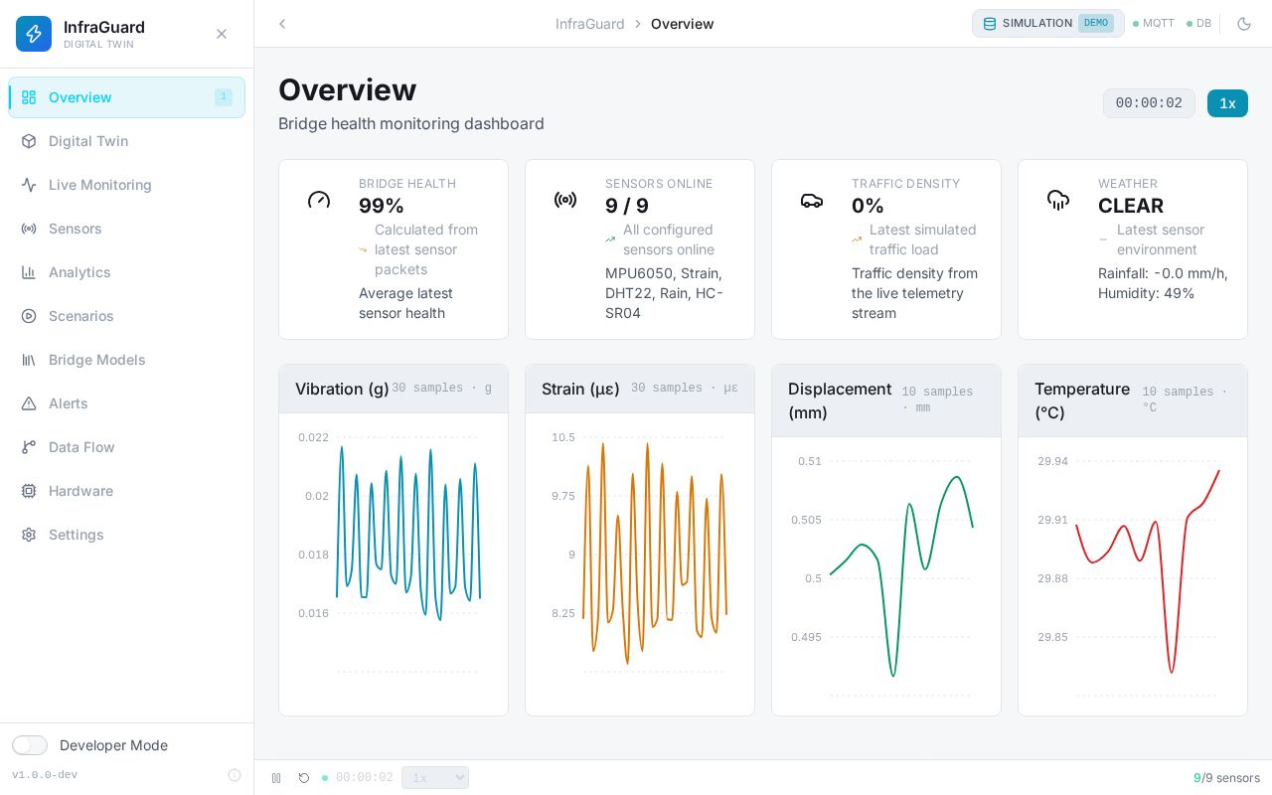Click the notification badge on Overview item
The width and height of the screenshot is (1272, 795).
(x=224, y=97)
